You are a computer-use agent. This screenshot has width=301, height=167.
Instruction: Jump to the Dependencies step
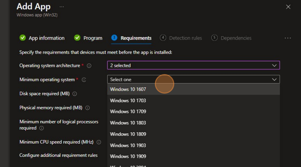coord(231,38)
